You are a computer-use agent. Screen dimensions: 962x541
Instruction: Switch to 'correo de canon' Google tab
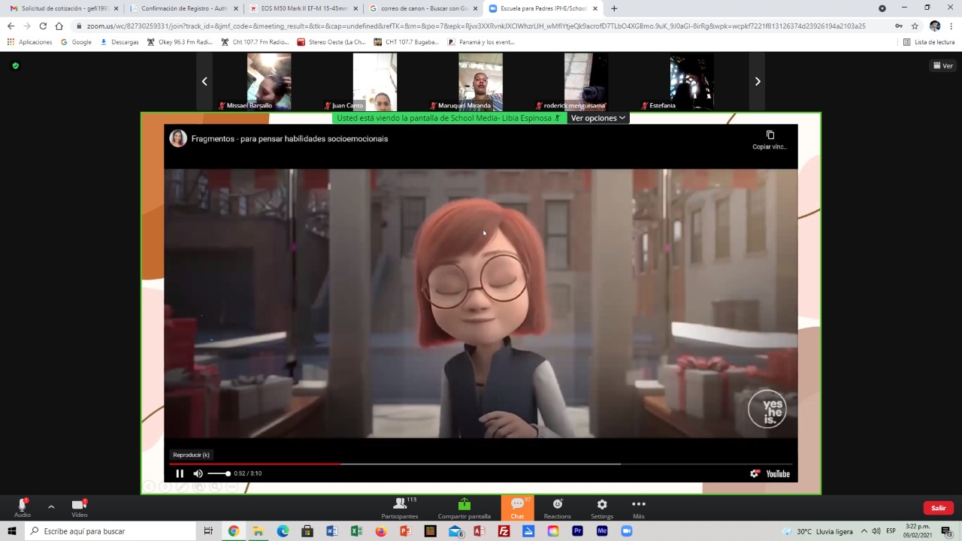(423, 8)
